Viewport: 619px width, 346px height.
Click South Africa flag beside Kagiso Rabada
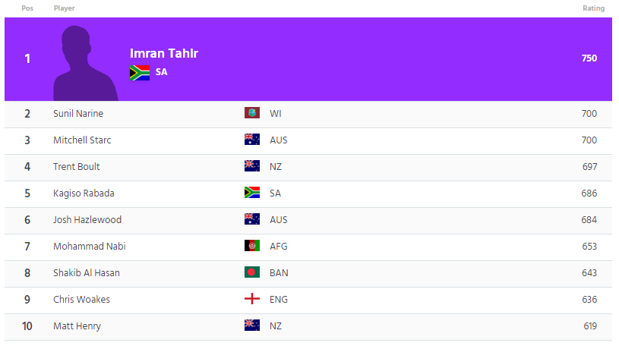pyautogui.click(x=252, y=193)
